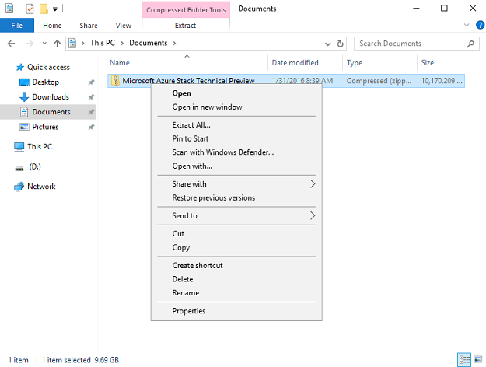Go up one folder level arrow

(57, 44)
